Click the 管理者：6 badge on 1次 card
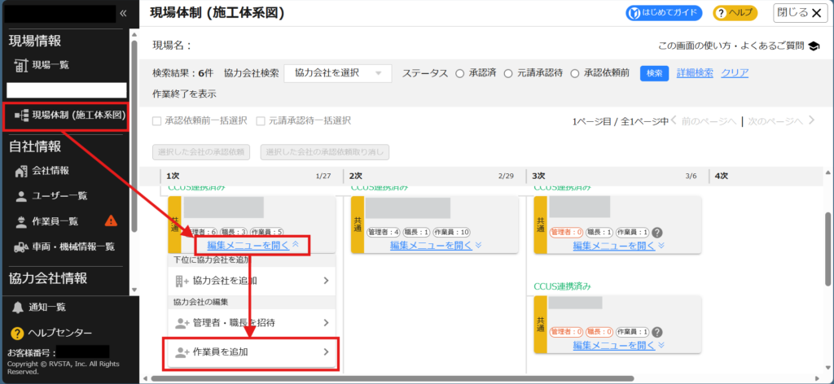This screenshot has height=384, width=834. click(x=200, y=232)
